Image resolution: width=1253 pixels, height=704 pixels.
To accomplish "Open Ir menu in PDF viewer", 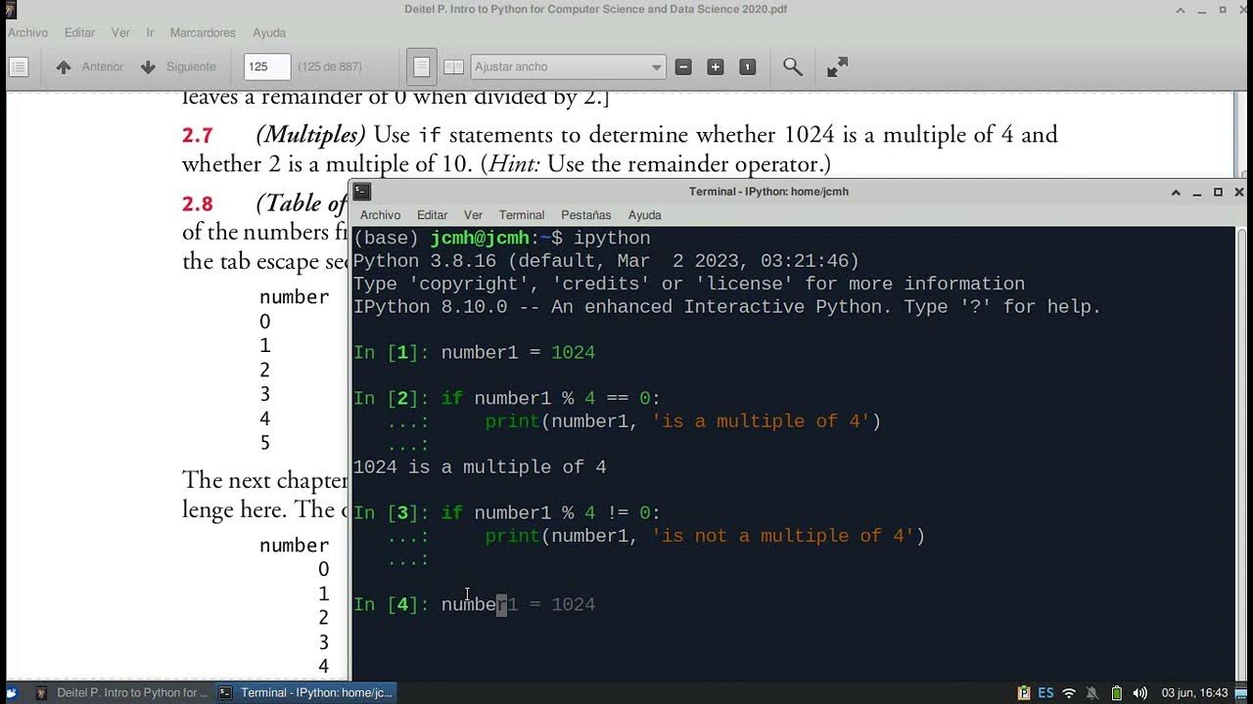I will click(x=150, y=32).
